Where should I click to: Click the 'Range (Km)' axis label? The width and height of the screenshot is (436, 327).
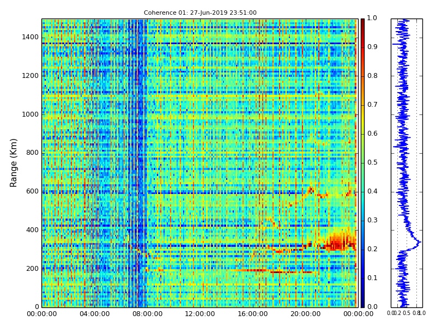coord(13,163)
